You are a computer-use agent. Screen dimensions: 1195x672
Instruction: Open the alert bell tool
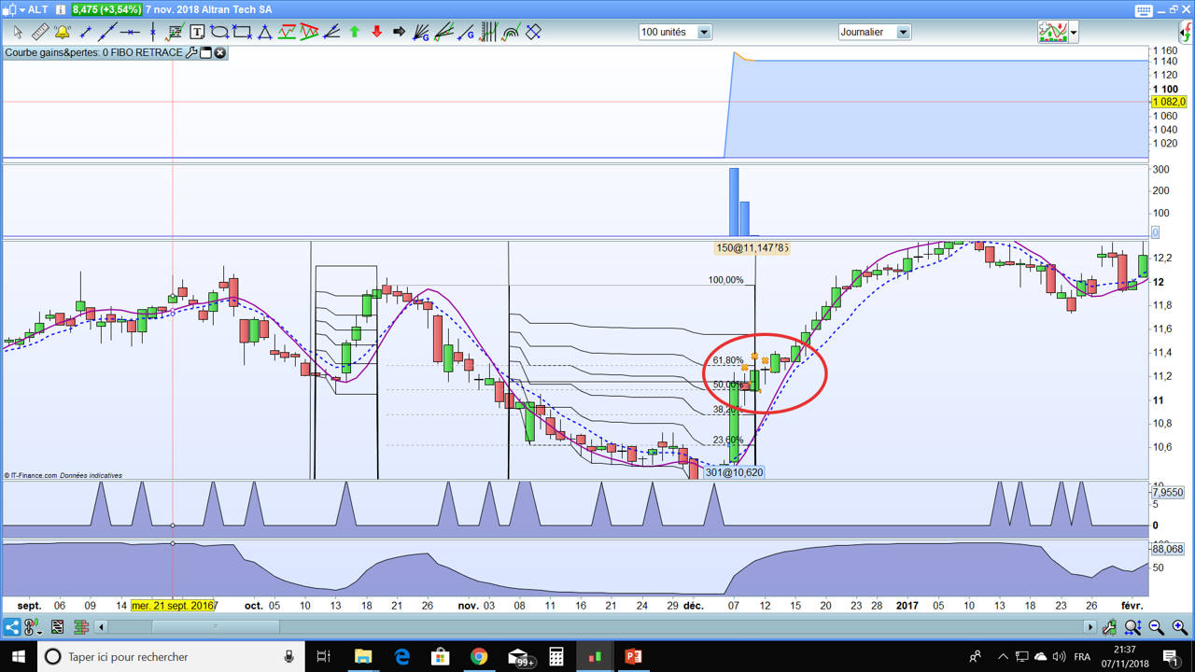(x=63, y=32)
